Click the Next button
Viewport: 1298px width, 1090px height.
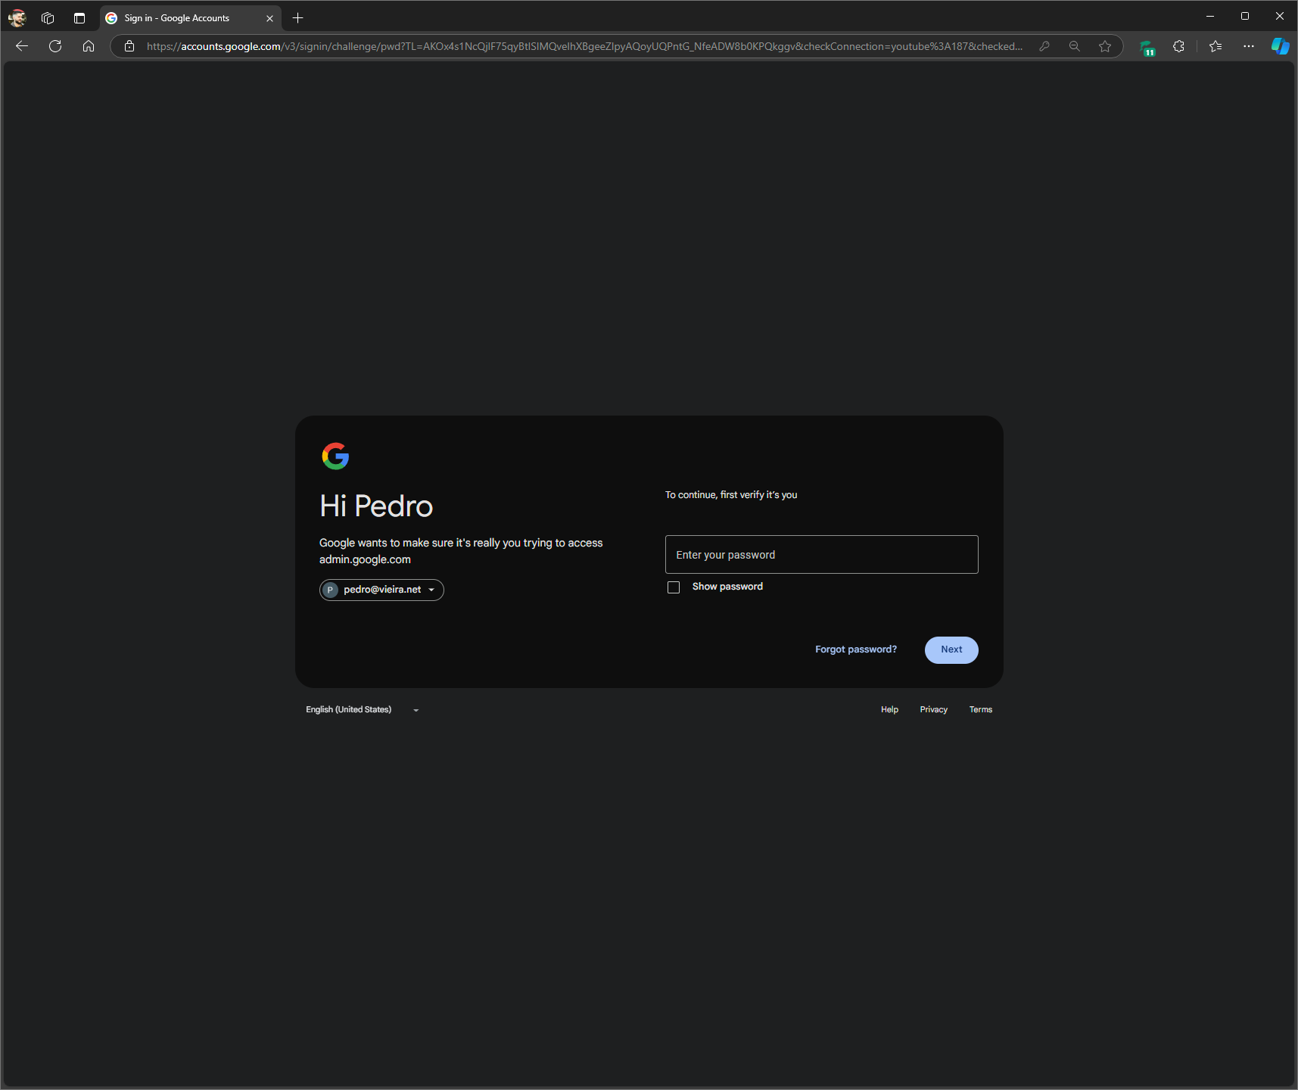point(951,650)
